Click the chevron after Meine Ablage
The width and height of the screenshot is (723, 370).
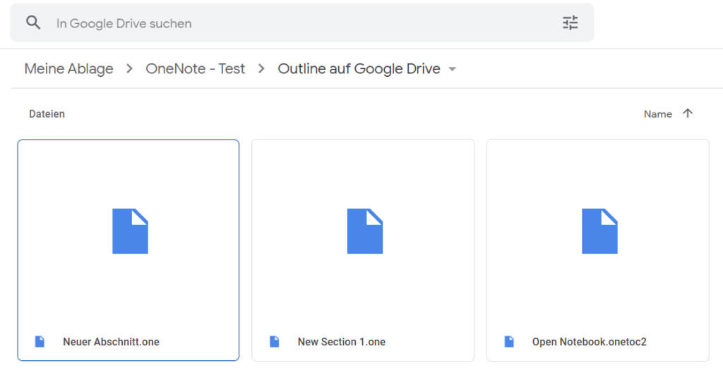[x=130, y=68]
